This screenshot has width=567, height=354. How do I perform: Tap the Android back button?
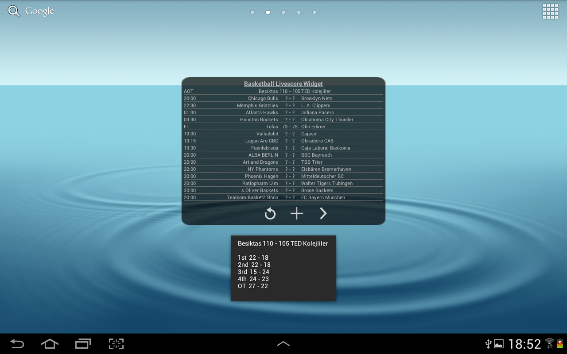click(17, 344)
